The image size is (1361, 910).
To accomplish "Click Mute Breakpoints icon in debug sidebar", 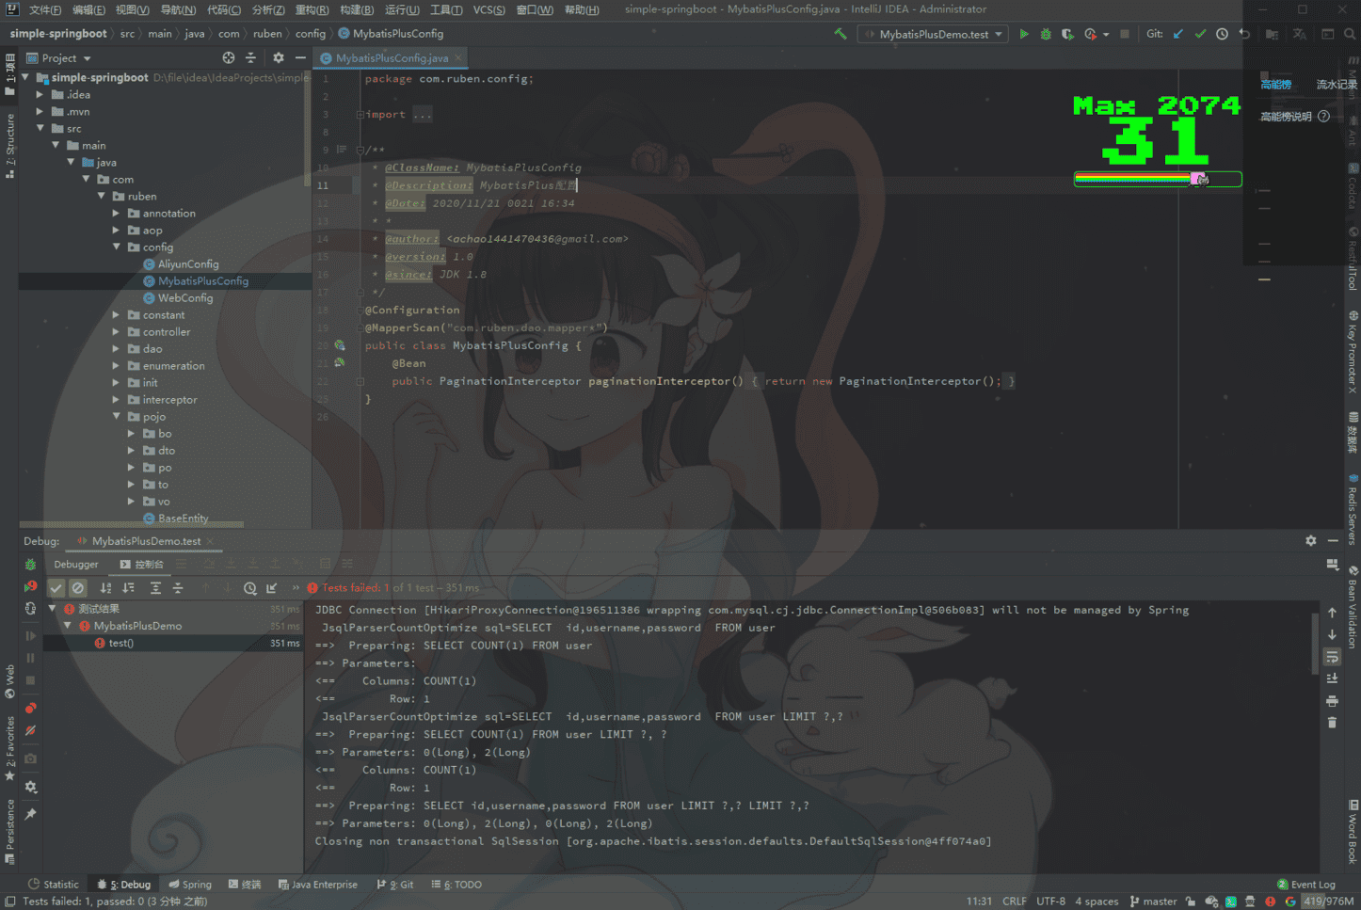I will (30, 730).
